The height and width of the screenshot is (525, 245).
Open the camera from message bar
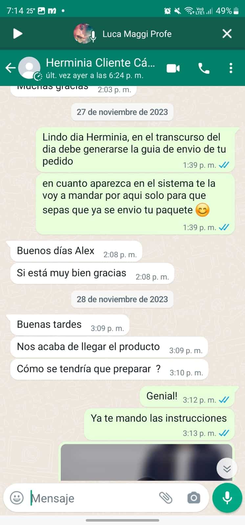(193, 498)
